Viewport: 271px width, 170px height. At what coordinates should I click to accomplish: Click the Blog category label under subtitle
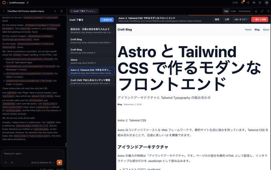(x=120, y=104)
